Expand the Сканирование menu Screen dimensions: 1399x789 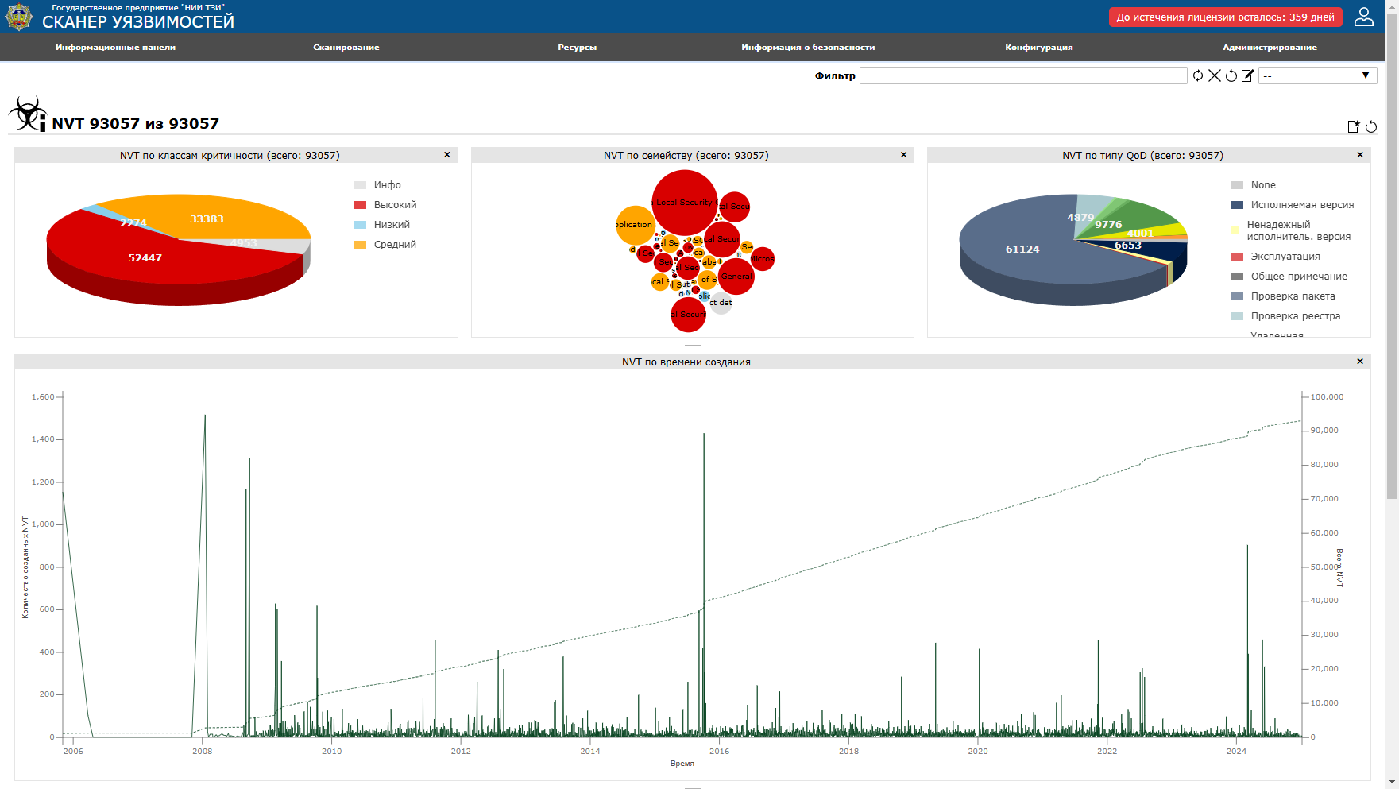tap(346, 48)
